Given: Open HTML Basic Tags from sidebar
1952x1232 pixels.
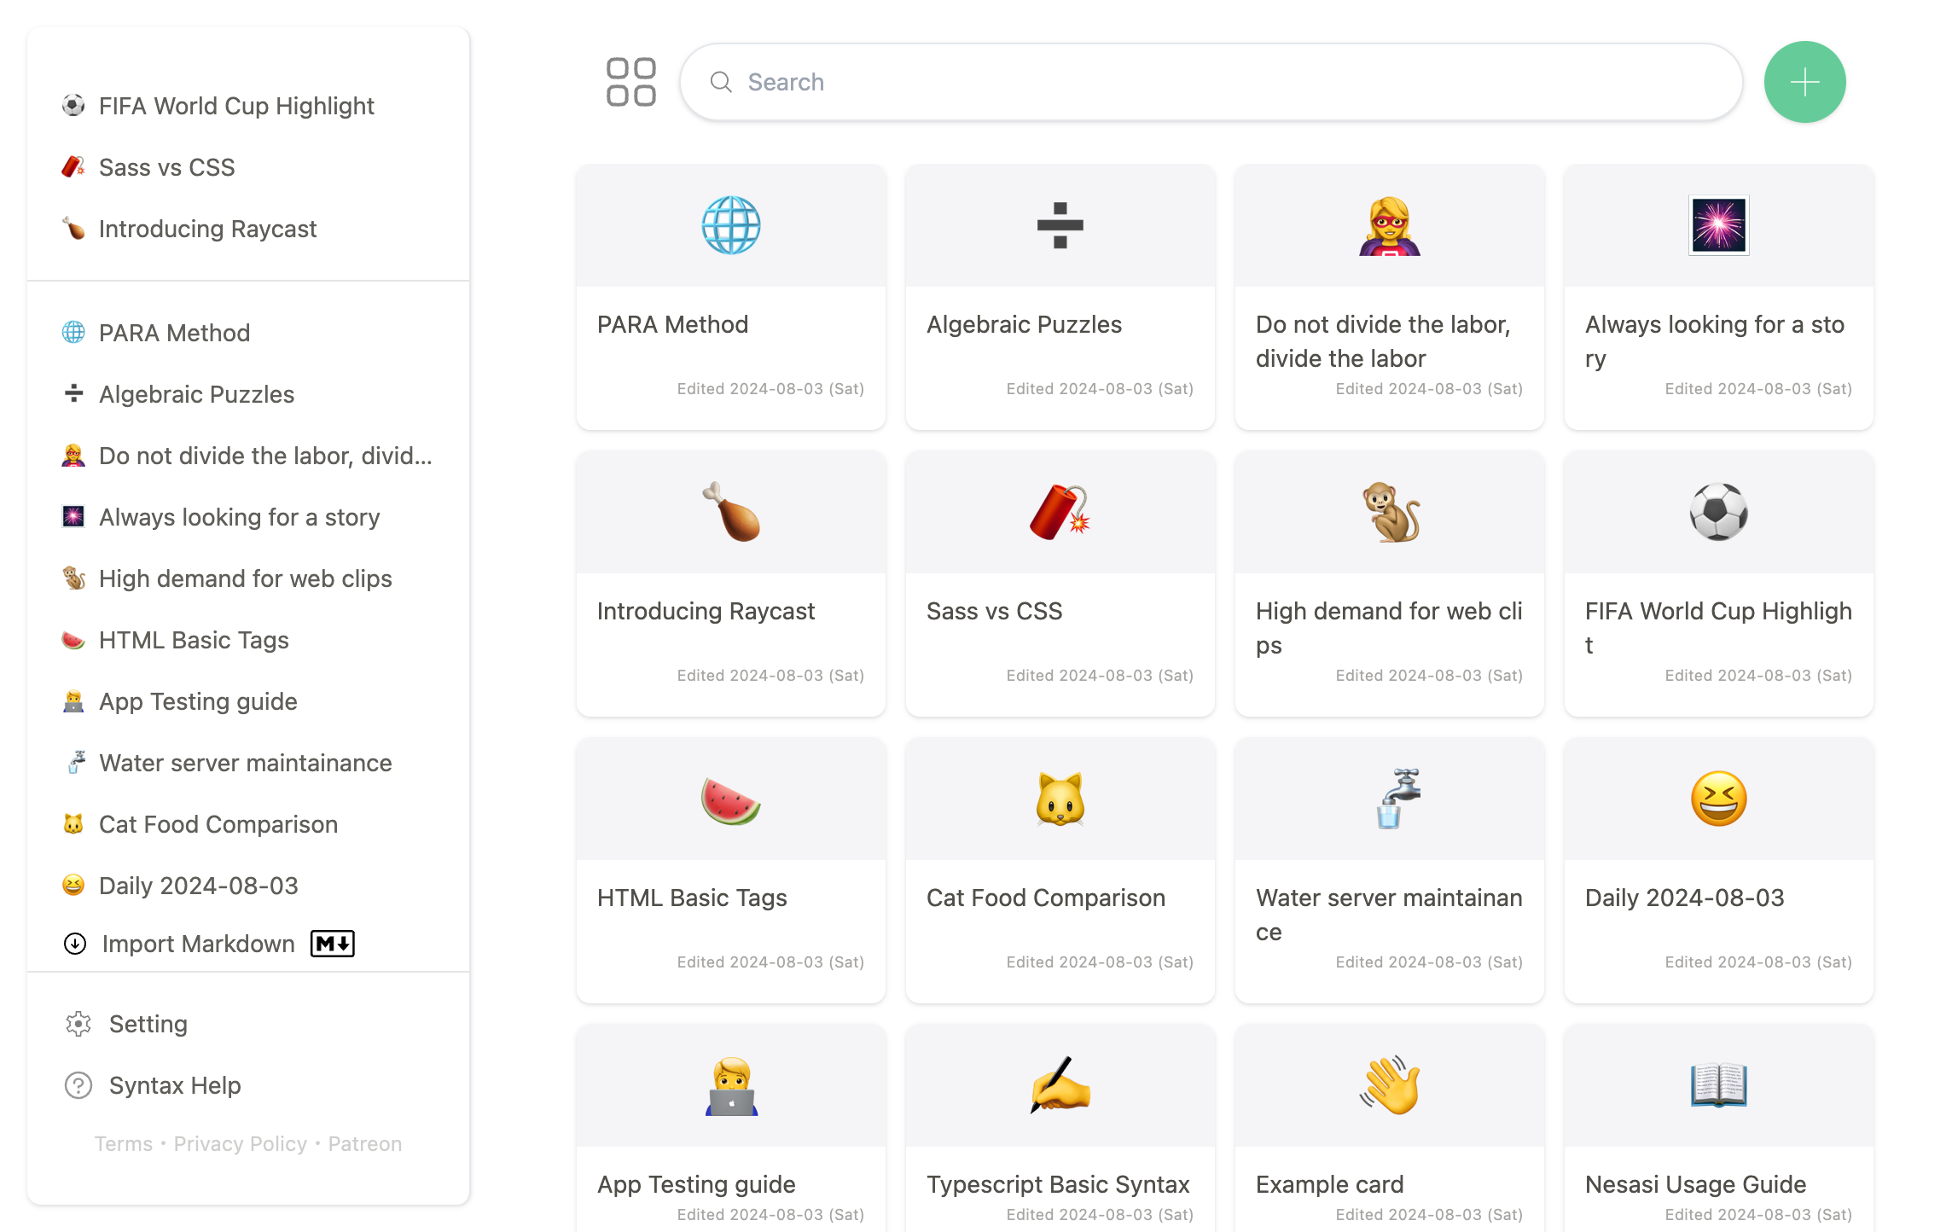Looking at the screenshot, I should (x=194, y=640).
